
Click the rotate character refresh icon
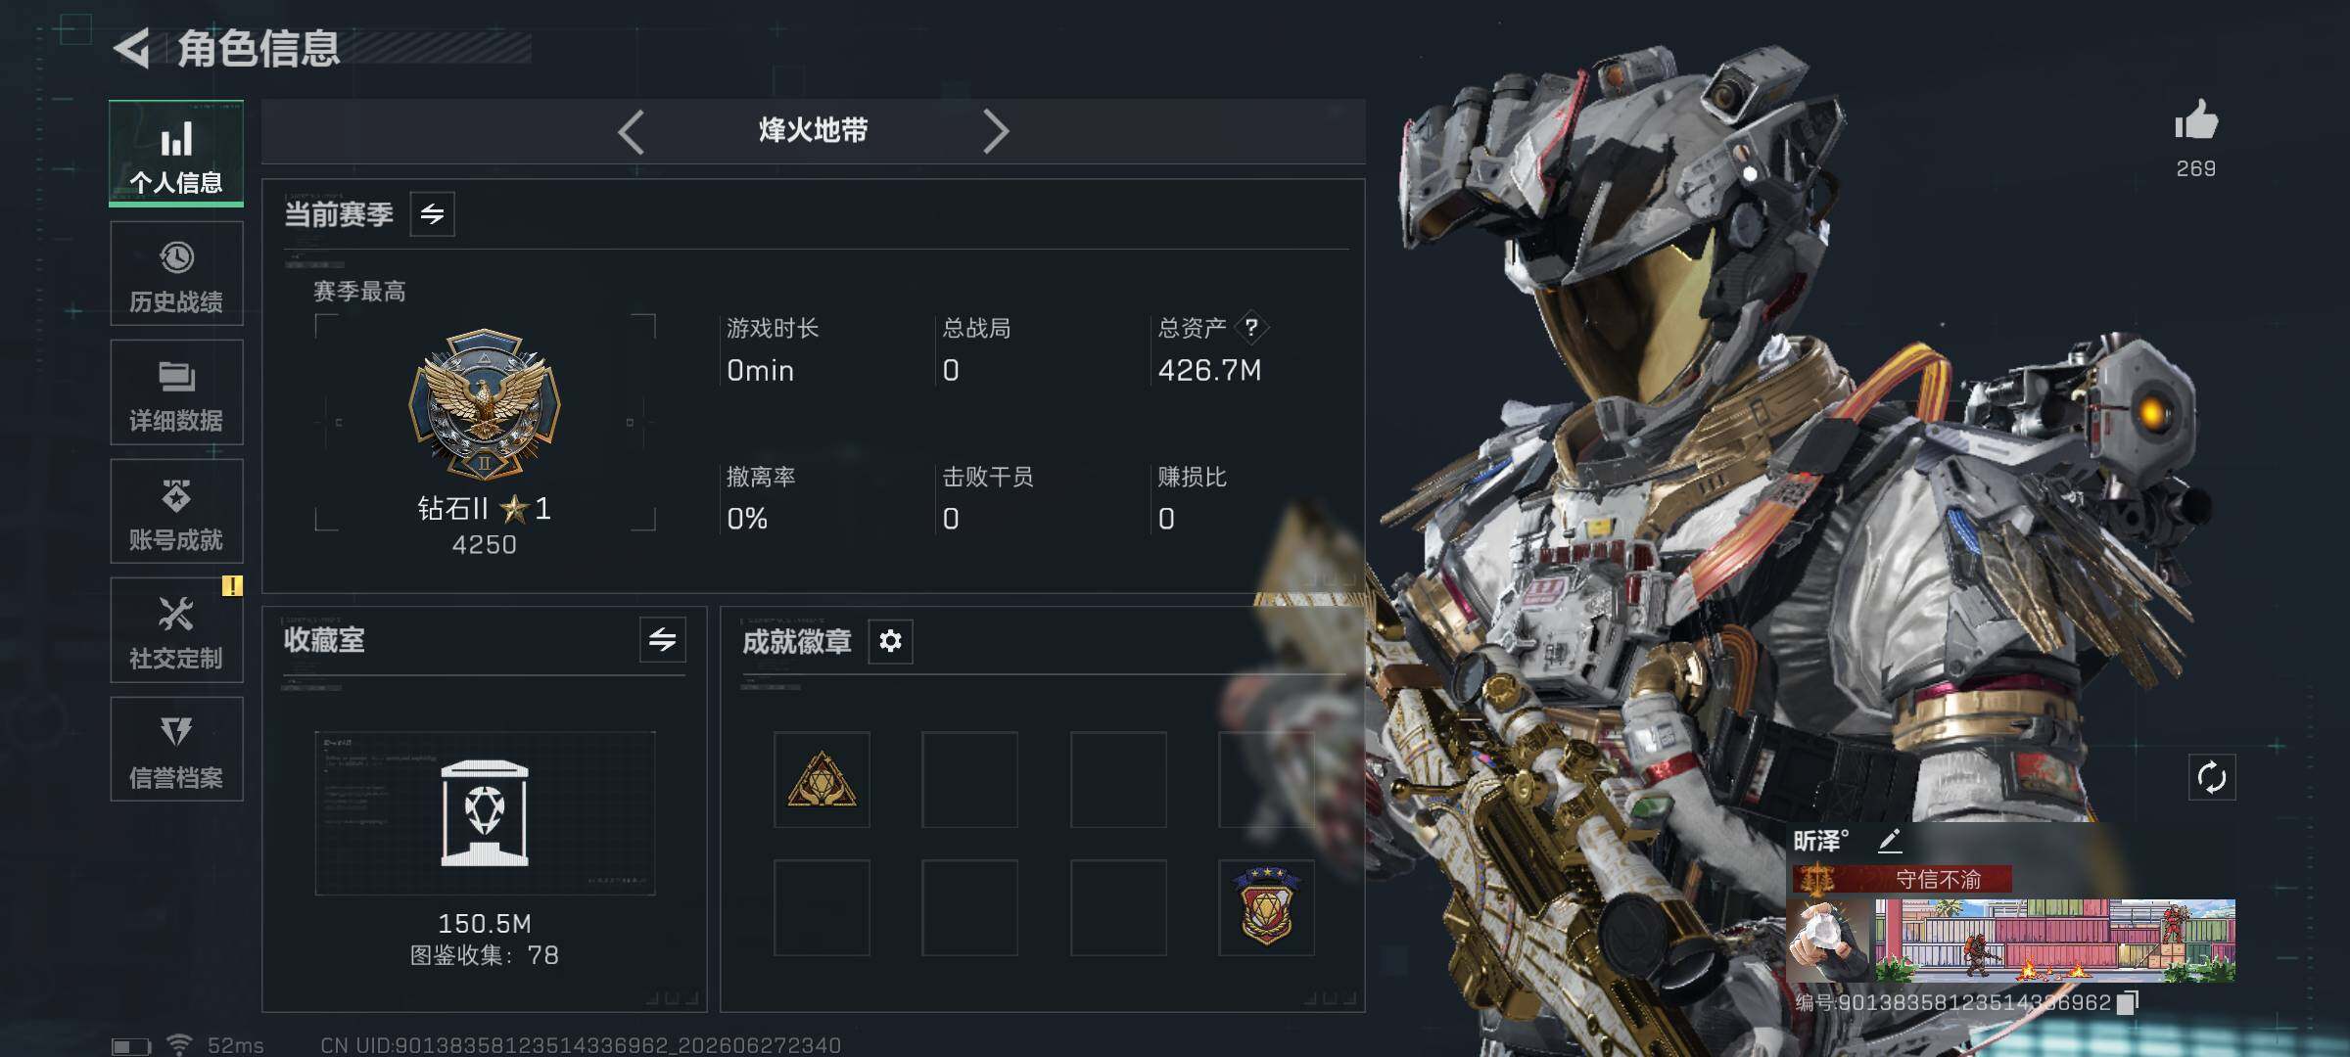click(x=2212, y=778)
